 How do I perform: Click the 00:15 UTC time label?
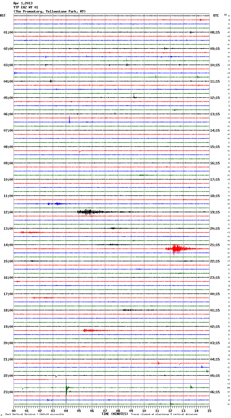tap(215, 294)
